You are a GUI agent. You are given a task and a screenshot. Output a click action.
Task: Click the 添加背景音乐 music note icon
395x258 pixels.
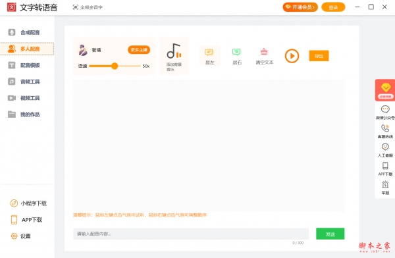point(174,51)
